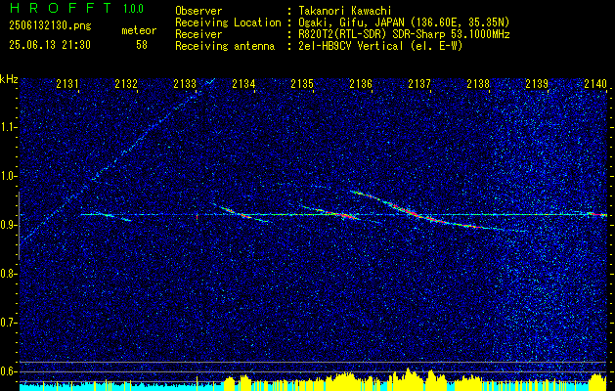This screenshot has width=615, height=391.
Task: Click time marker 2135
Action: [302, 83]
